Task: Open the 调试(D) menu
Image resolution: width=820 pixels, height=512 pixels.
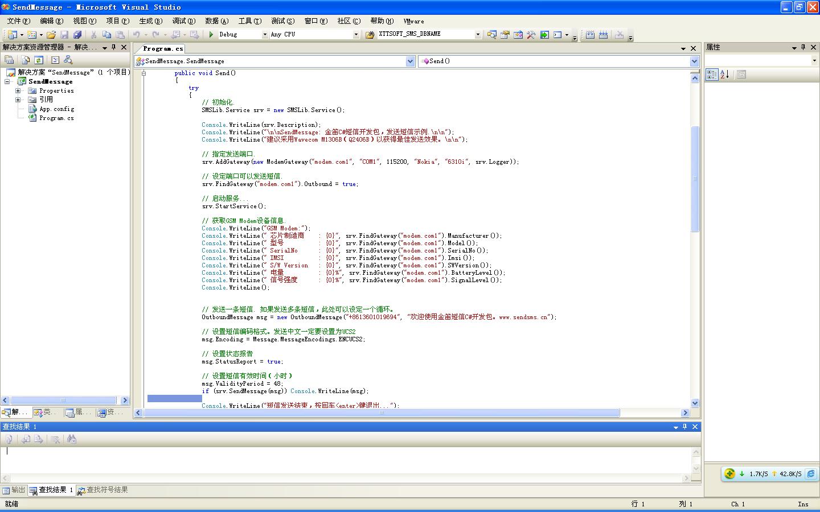Action: pyautogui.click(x=183, y=21)
